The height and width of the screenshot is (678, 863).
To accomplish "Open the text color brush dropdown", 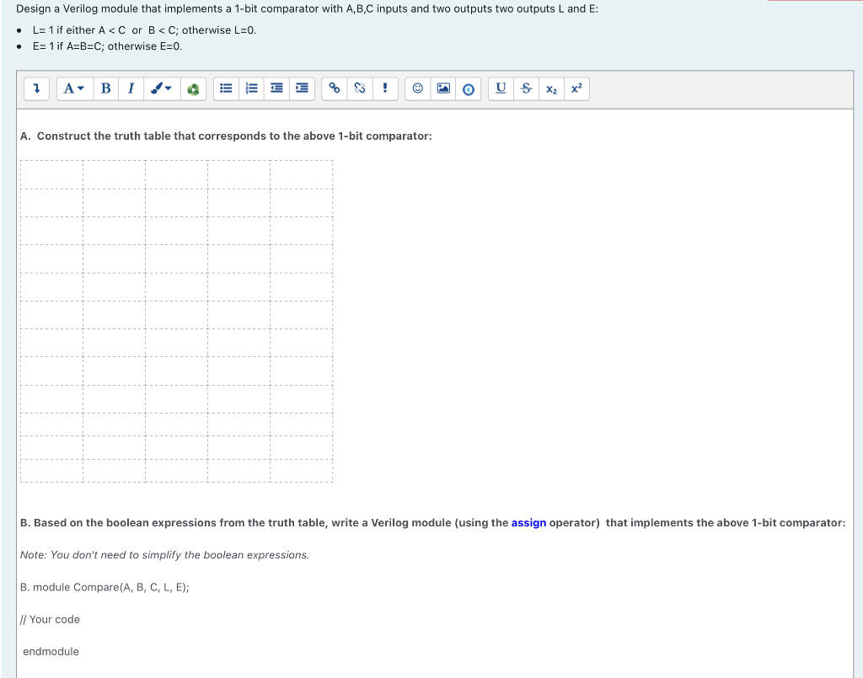I will click(162, 88).
